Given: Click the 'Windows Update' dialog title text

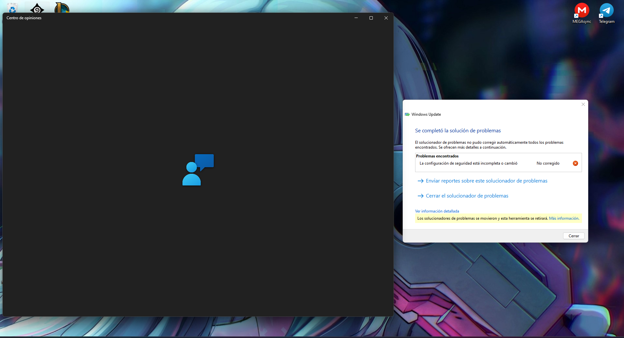Looking at the screenshot, I should click(426, 114).
